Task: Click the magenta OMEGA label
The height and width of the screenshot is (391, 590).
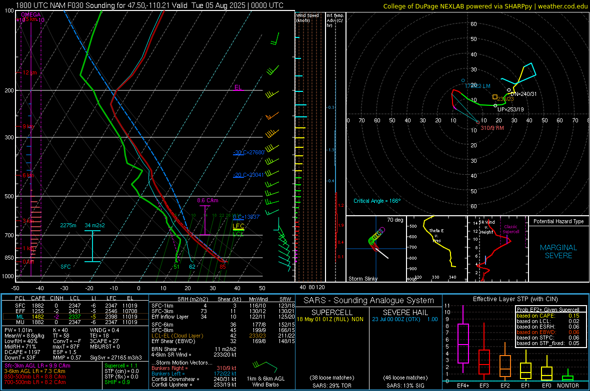Action: (x=30, y=14)
